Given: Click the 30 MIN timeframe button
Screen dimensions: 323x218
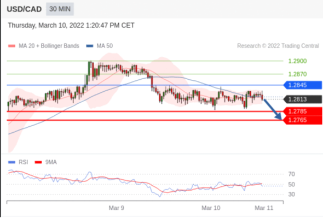Looking at the screenshot, I should pos(60,9).
